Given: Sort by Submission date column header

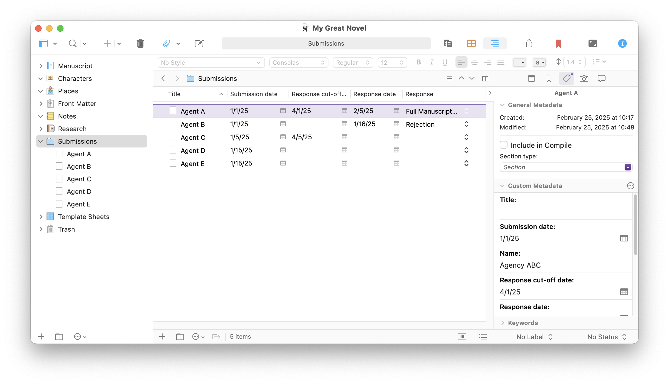Looking at the screenshot, I should 254,94.
